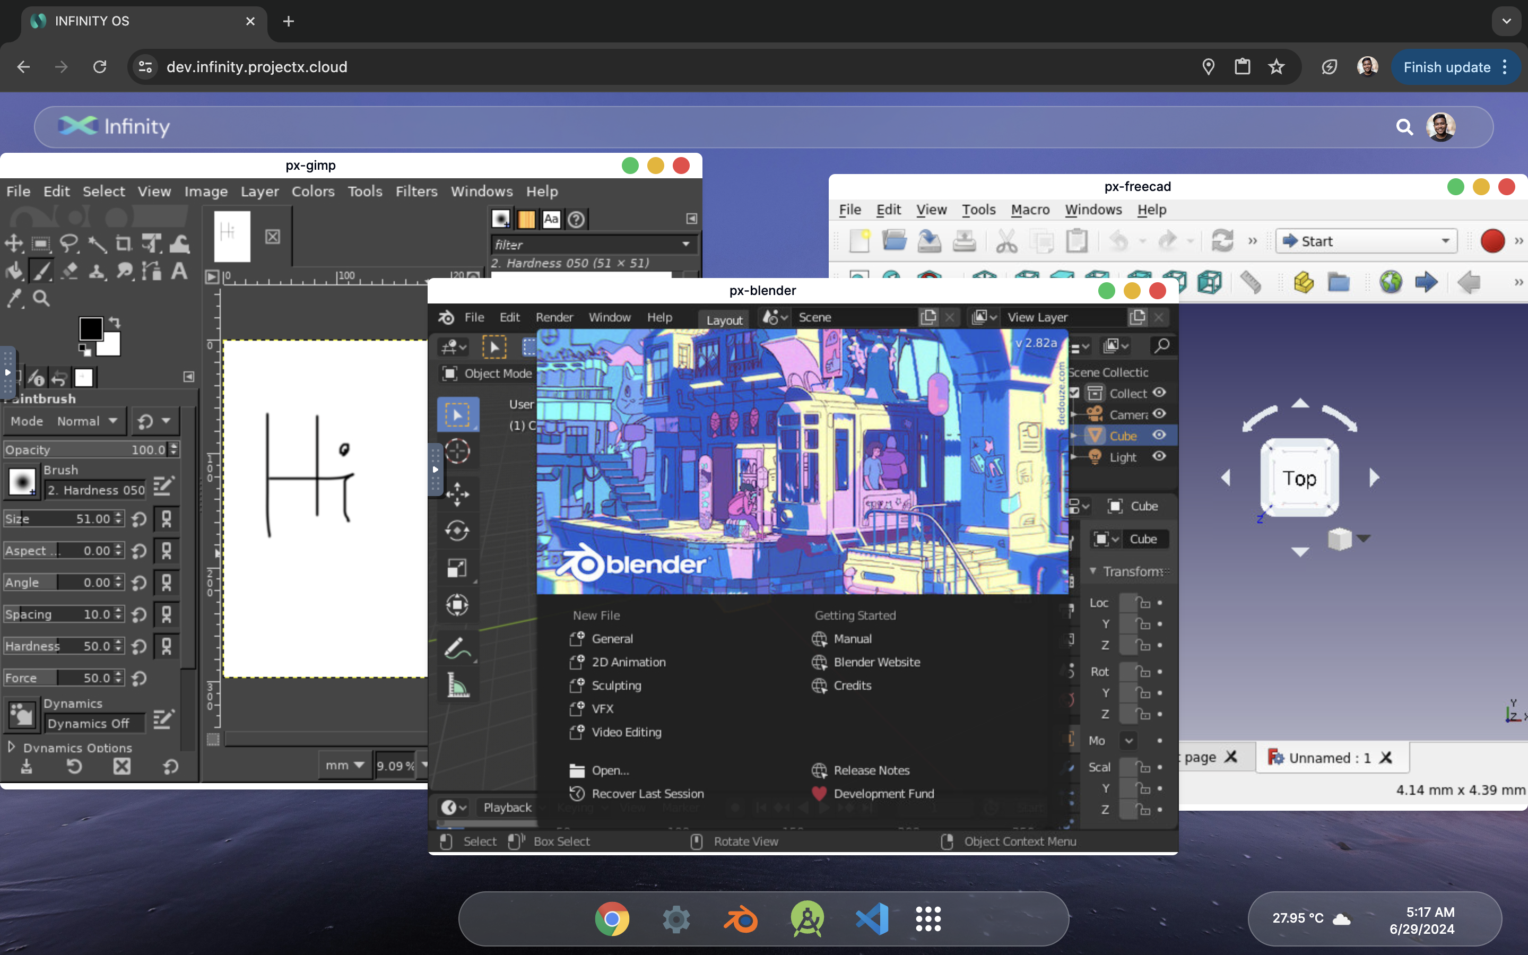Open the GIMP brush filter combo box
The image size is (1528, 955).
[x=594, y=245]
